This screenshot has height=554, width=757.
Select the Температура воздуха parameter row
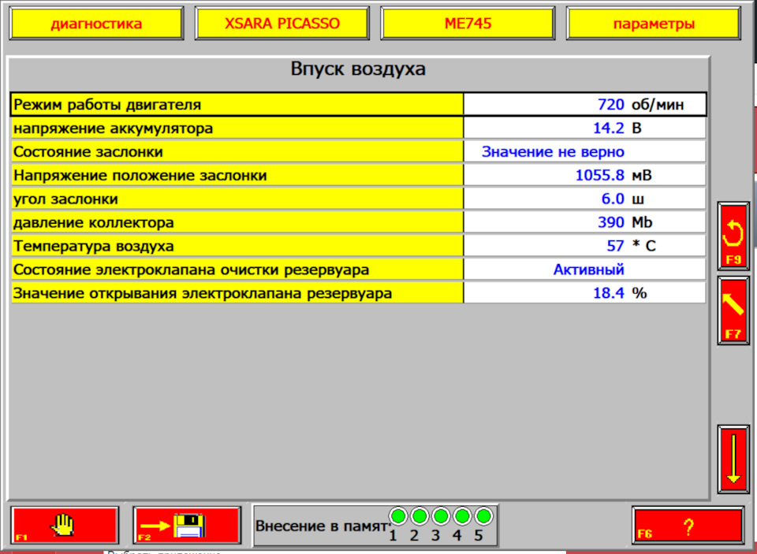tap(237, 245)
